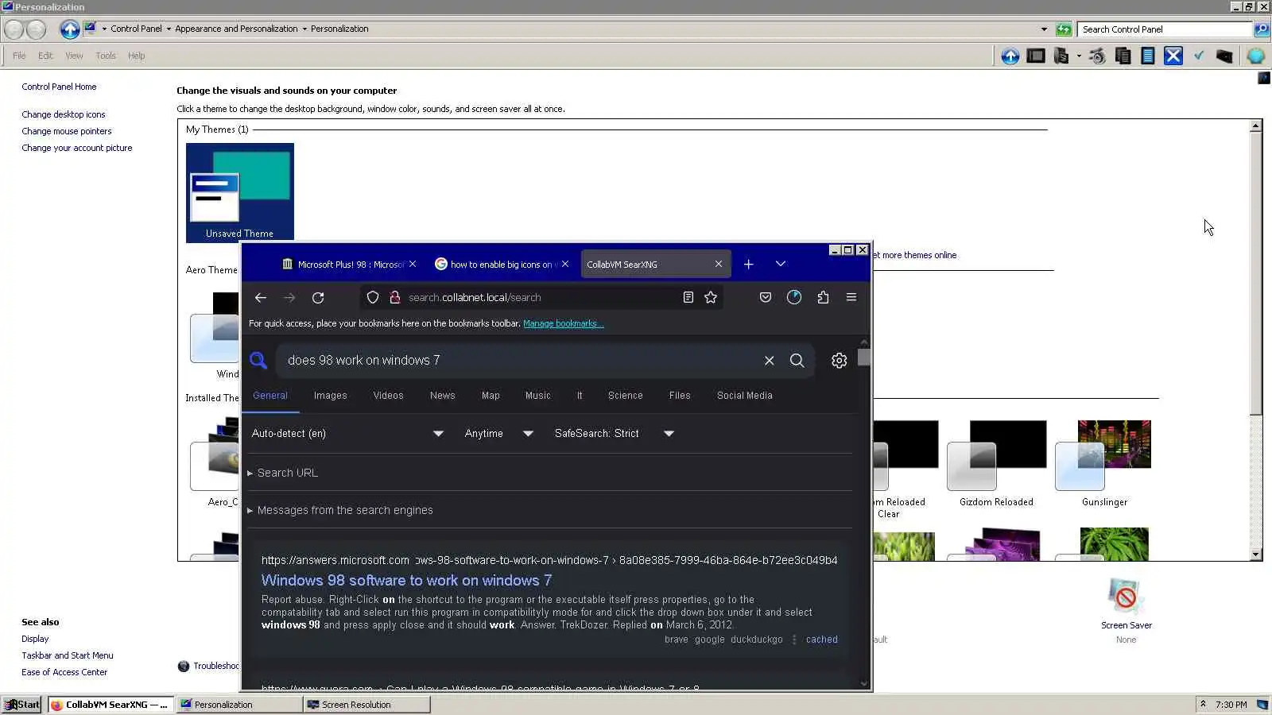The height and width of the screenshot is (715, 1272).
Task: Open the Anytime time-range dropdown
Action: (x=499, y=434)
